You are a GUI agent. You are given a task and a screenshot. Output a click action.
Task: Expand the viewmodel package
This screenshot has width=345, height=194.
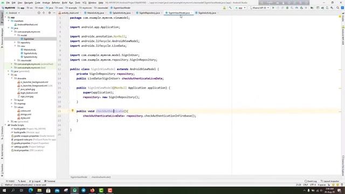(x=15, y=60)
